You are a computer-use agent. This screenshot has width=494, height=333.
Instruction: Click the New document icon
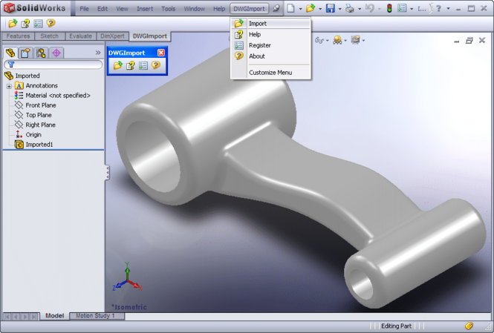[290, 8]
